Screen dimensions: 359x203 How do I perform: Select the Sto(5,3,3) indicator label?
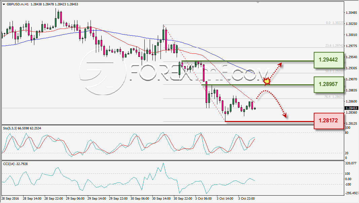pos(22,128)
